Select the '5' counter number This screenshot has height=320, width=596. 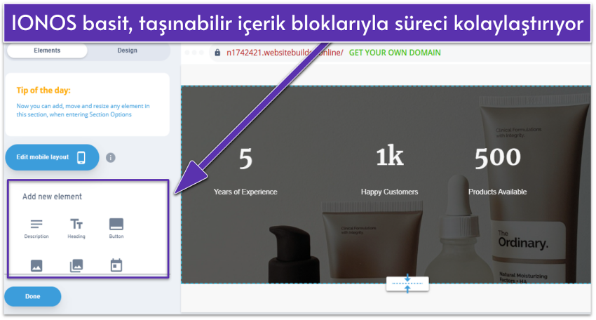pyautogui.click(x=245, y=159)
